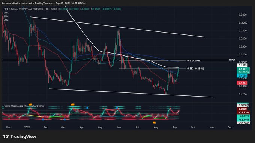
Task: Click the white 0.1875 price tag
Action: (x=243, y=65)
